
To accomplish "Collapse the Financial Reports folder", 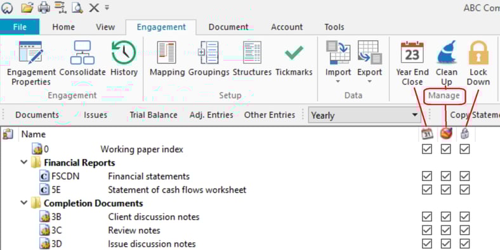I will click(x=24, y=163).
